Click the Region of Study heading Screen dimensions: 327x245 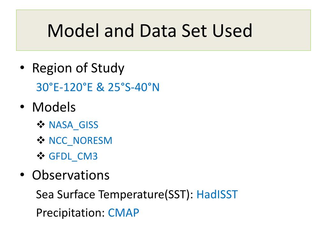[x=78, y=68]
